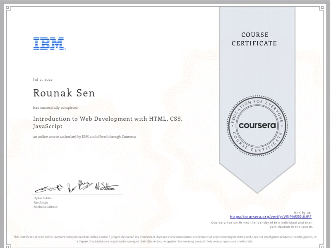Click the IBM logo
The width and height of the screenshot is (331, 248).
coord(49,43)
